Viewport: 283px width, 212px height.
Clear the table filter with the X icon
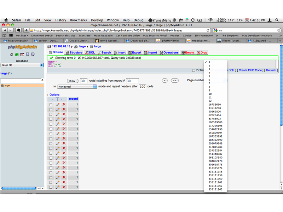pyautogui.click(x=42, y=80)
